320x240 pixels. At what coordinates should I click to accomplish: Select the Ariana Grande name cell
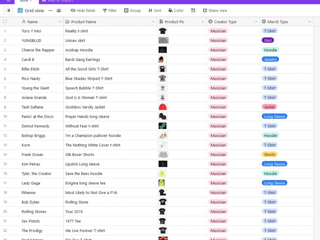pyautogui.click(x=32, y=98)
